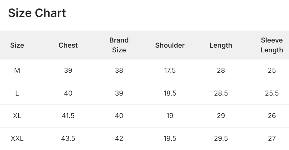Viewport: 289px width, 150px height.
Task: Click the Size Chart heading
Action: click(37, 13)
